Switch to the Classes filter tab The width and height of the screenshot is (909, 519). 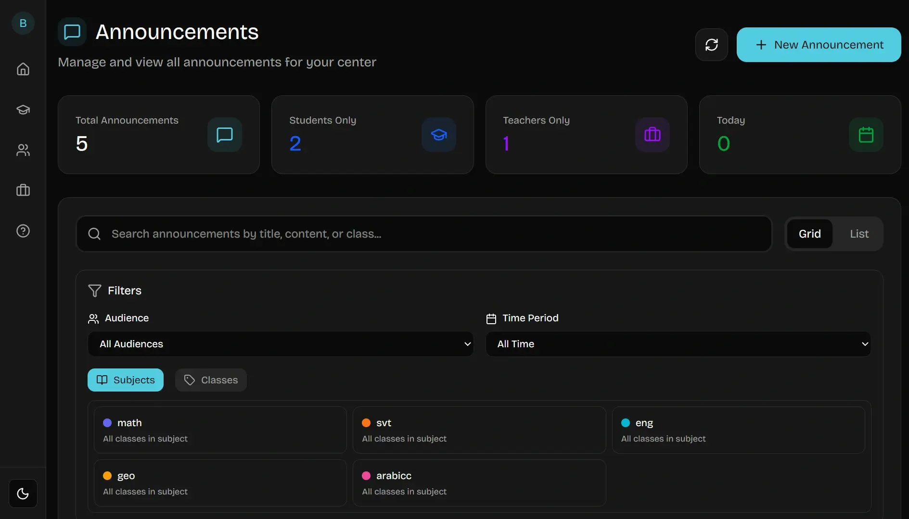coord(211,380)
